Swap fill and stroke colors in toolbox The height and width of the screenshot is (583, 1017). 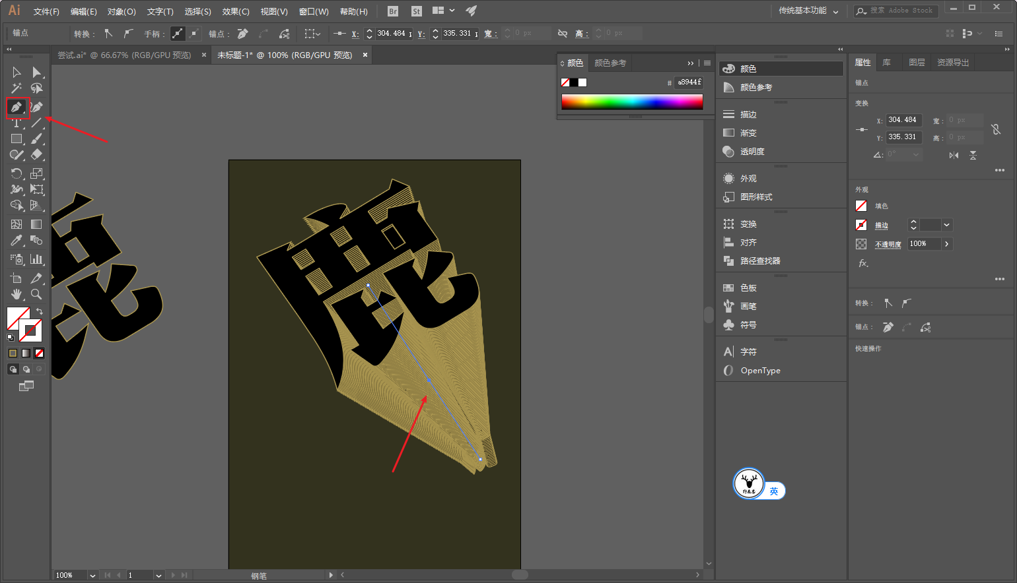coord(40,311)
